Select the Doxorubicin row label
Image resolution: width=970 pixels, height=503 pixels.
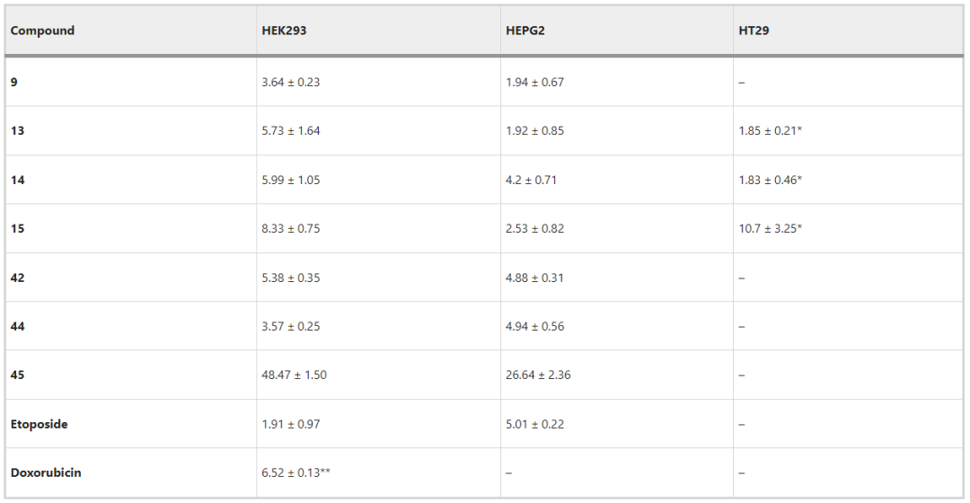coord(46,472)
